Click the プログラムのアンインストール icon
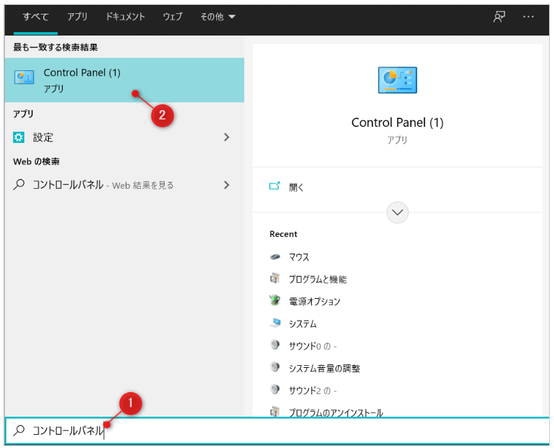 click(x=275, y=411)
